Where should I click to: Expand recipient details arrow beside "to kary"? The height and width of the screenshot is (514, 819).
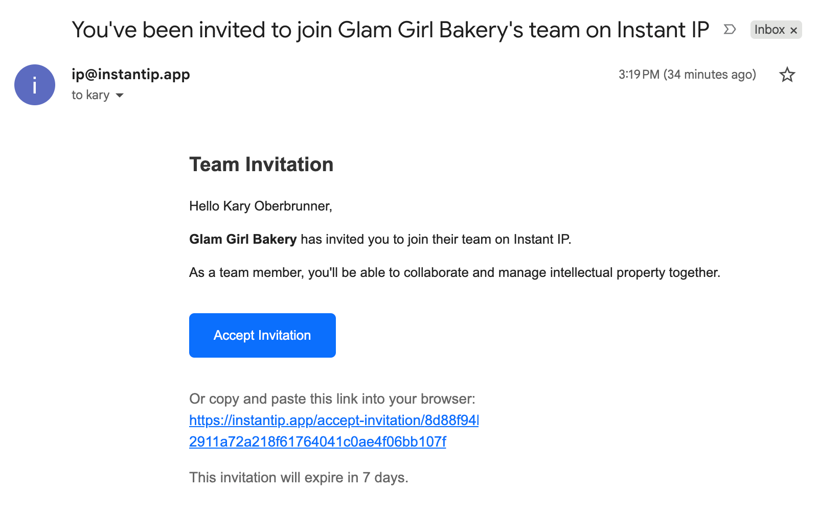pyautogui.click(x=120, y=96)
